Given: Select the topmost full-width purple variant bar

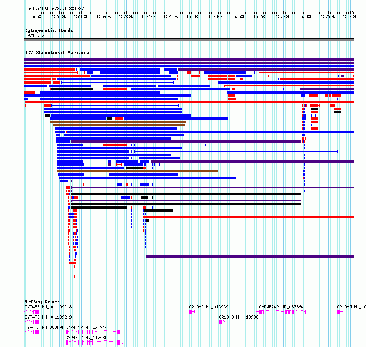Looking at the screenshot, I should click(x=189, y=60).
